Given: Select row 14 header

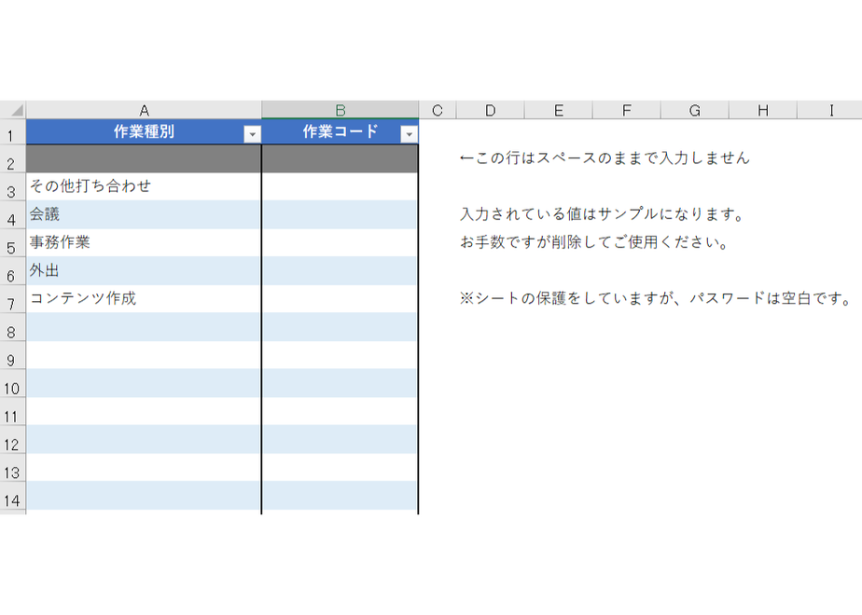Looking at the screenshot, I should coord(13,496).
